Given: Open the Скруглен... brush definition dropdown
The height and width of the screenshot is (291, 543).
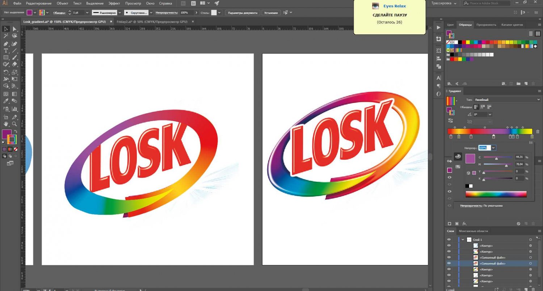Looking at the screenshot, I should pyautogui.click(x=151, y=12).
